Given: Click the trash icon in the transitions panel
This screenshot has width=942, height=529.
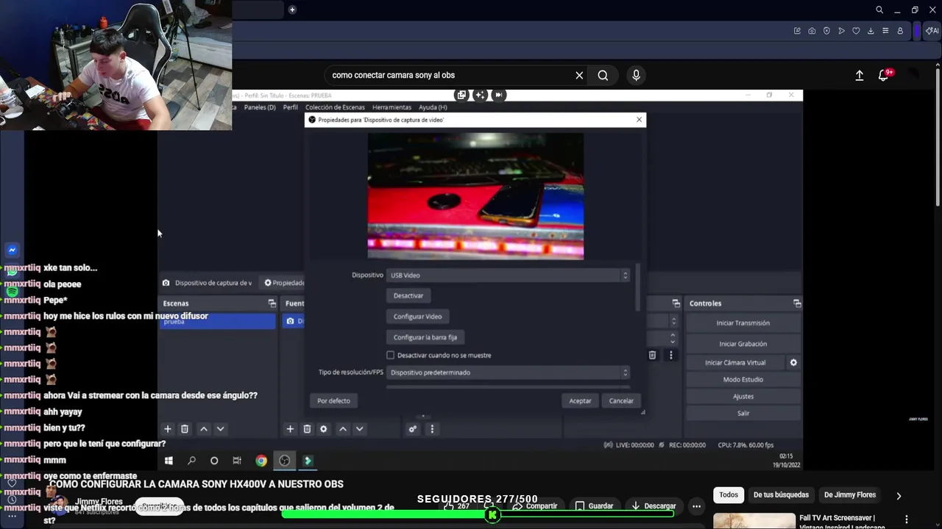Looking at the screenshot, I should [x=652, y=355].
